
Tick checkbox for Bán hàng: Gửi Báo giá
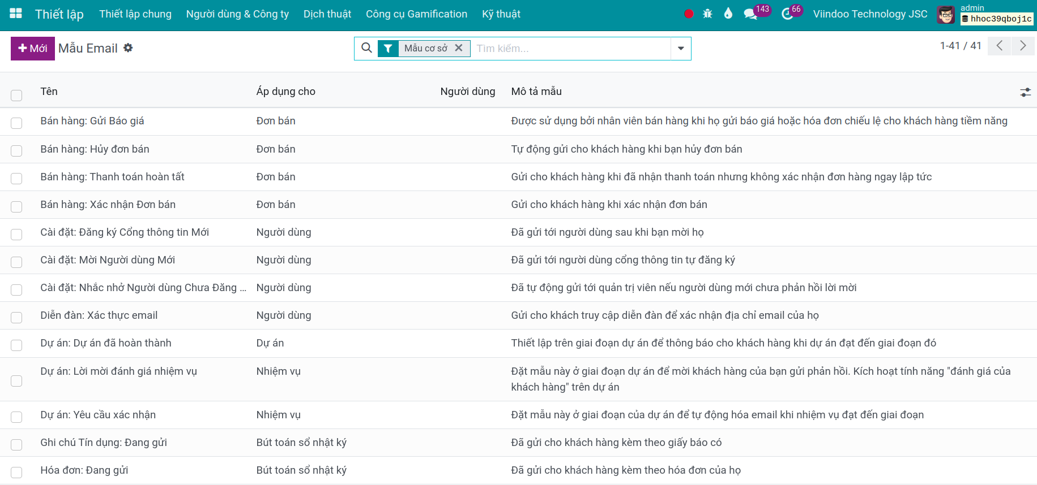coord(16,123)
